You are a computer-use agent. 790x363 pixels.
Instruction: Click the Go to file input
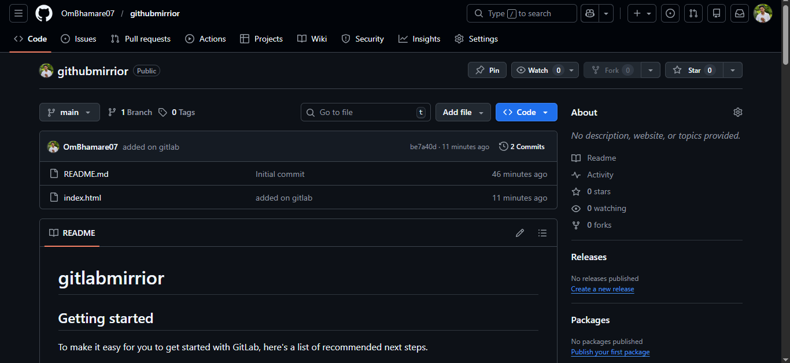click(366, 112)
